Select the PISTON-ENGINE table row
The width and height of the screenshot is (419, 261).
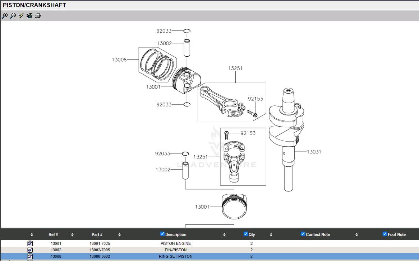(176, 243)
